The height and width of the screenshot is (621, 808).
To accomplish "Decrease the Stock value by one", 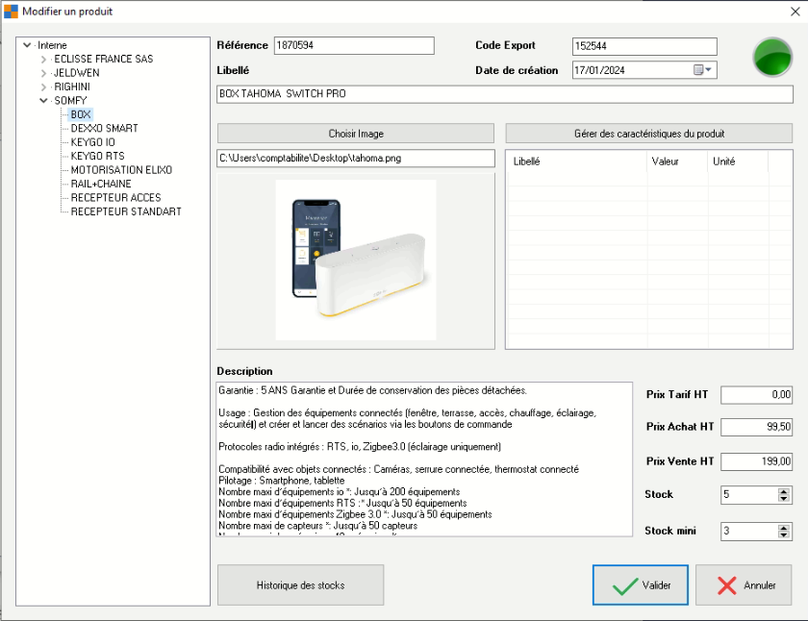I will pos(783,499).
